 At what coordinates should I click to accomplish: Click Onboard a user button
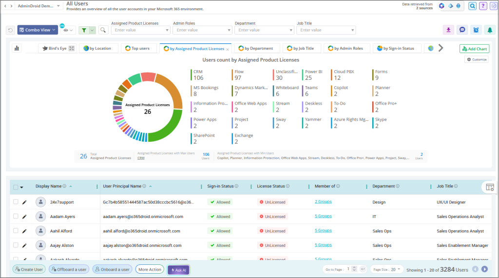tap(113, 269)
